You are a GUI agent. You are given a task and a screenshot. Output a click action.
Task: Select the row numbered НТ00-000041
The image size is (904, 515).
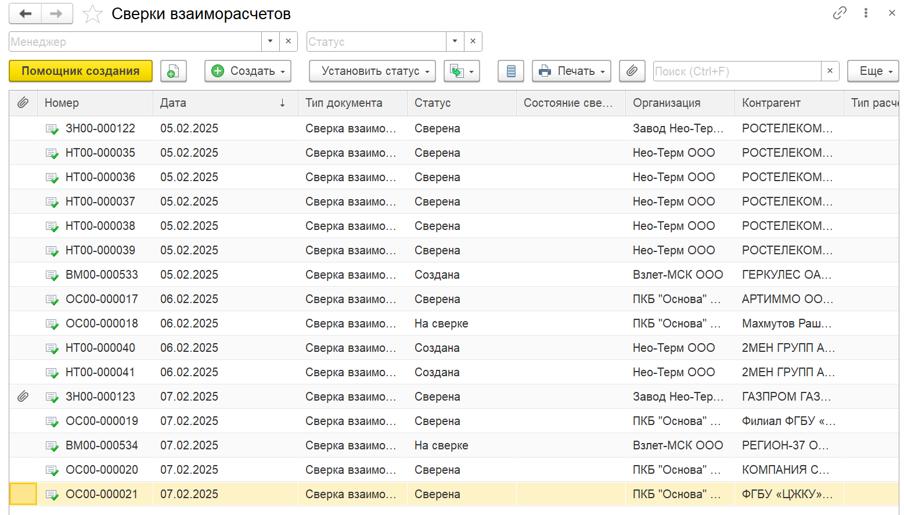[x=454, y=372]
